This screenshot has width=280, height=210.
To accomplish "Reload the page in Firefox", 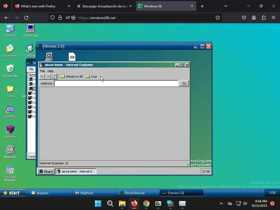I will (26, 18).
